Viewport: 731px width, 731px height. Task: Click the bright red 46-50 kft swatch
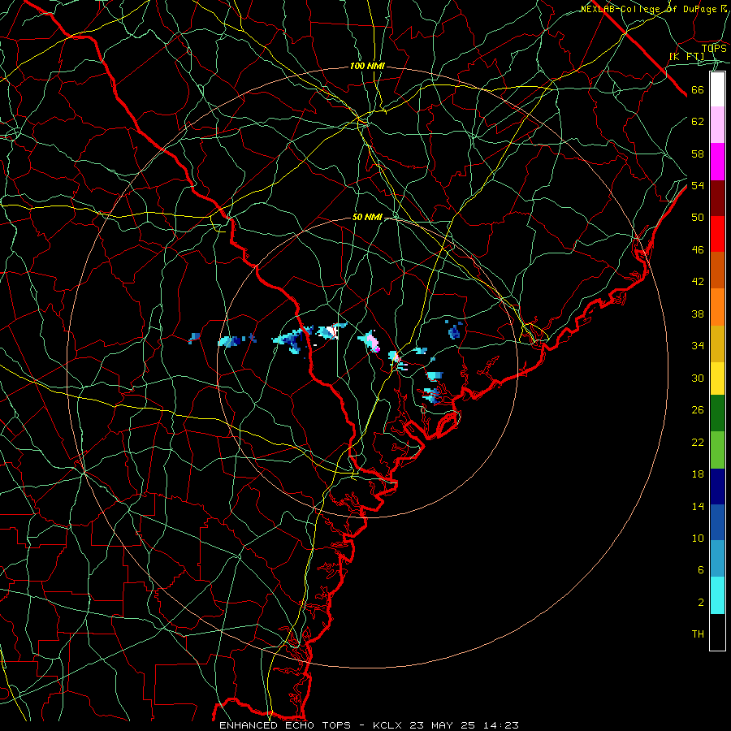pos(717,234)
